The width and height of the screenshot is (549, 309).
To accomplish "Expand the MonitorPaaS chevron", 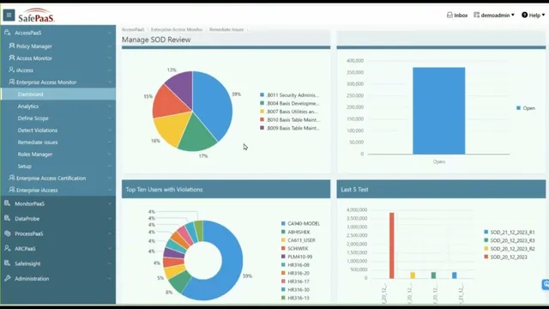I will [109, 203].
